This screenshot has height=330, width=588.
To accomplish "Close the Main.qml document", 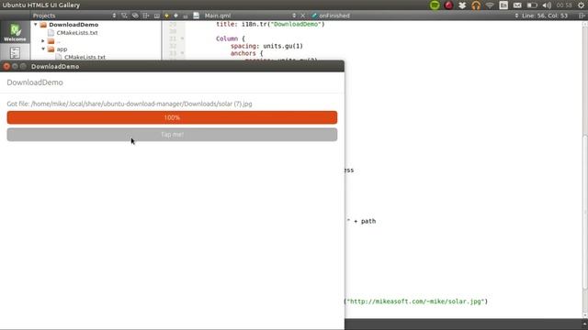I will 302,16.
